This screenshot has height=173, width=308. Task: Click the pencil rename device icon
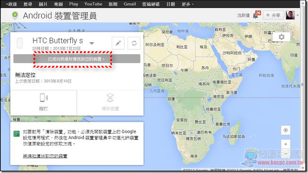(118, 43)
